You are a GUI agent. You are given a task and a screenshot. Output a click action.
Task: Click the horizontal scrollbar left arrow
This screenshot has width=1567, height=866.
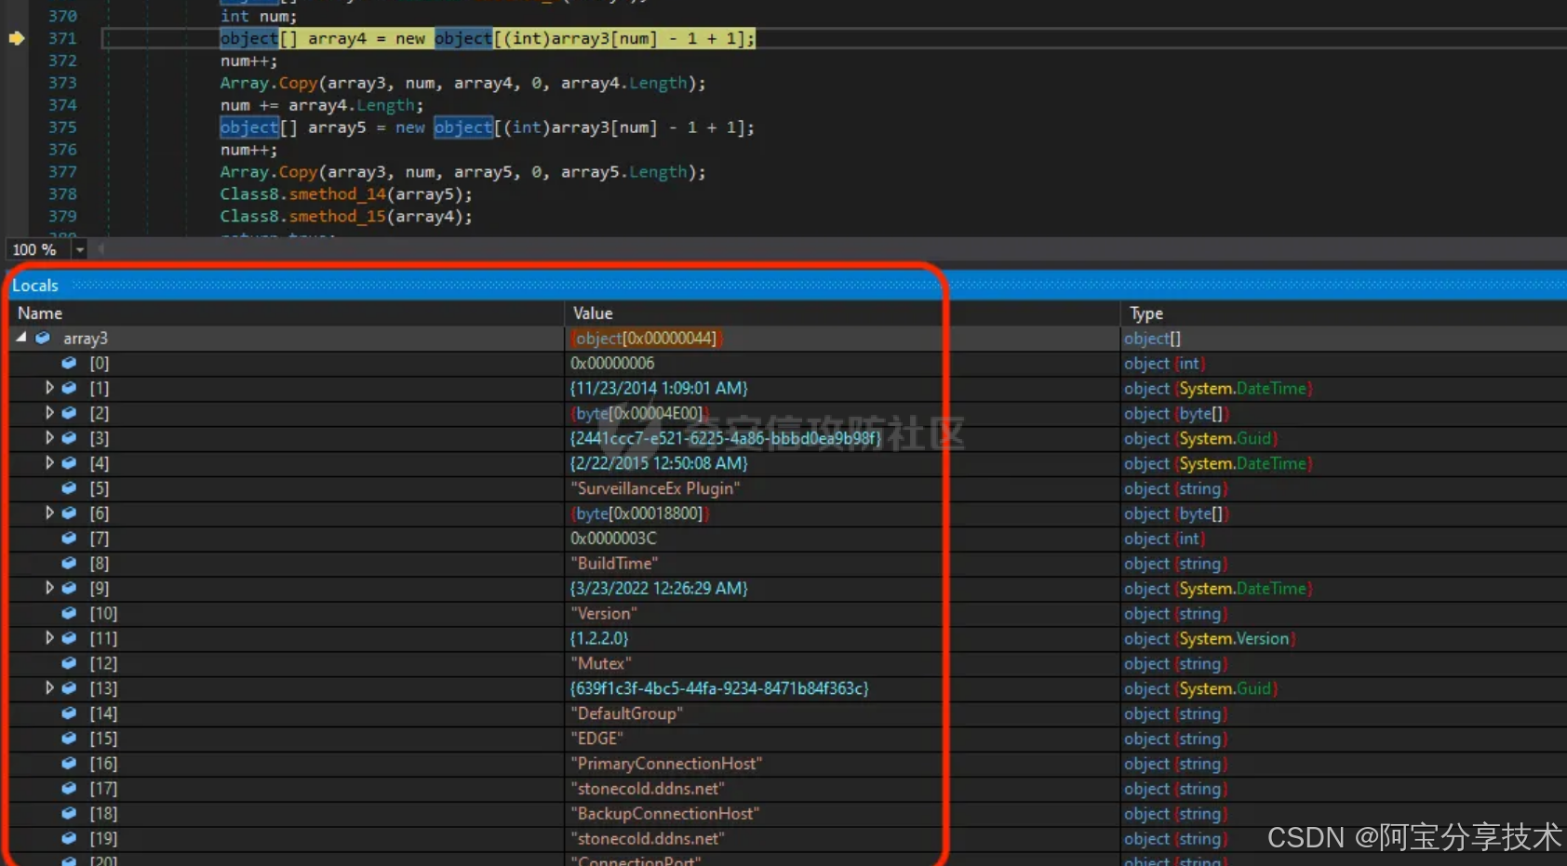[x=100, y=249]
